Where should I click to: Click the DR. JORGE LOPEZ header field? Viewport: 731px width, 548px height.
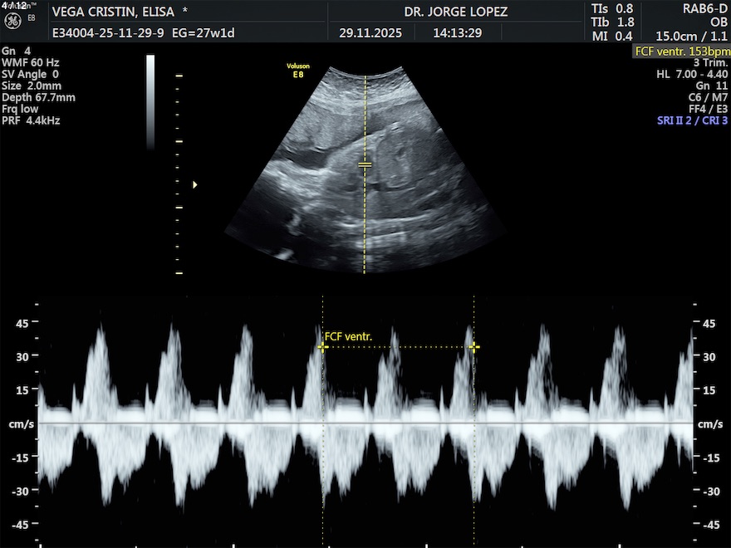(x=455, y=12)
